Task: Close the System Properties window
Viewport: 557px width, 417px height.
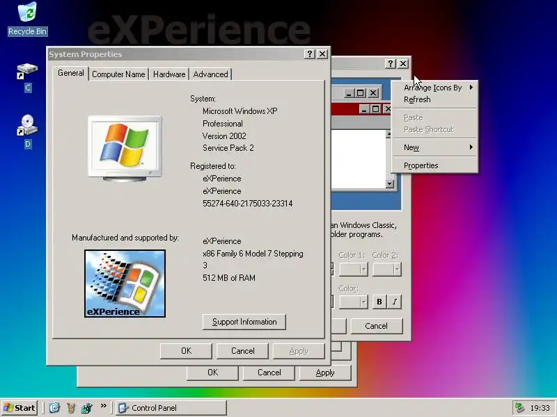Action: coord(322,54)
